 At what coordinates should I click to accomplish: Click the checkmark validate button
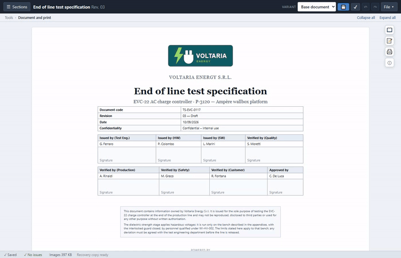click(355, 7)
